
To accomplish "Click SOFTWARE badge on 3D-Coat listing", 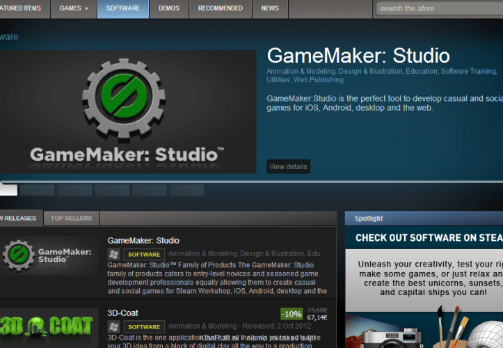I will [144, 327].
